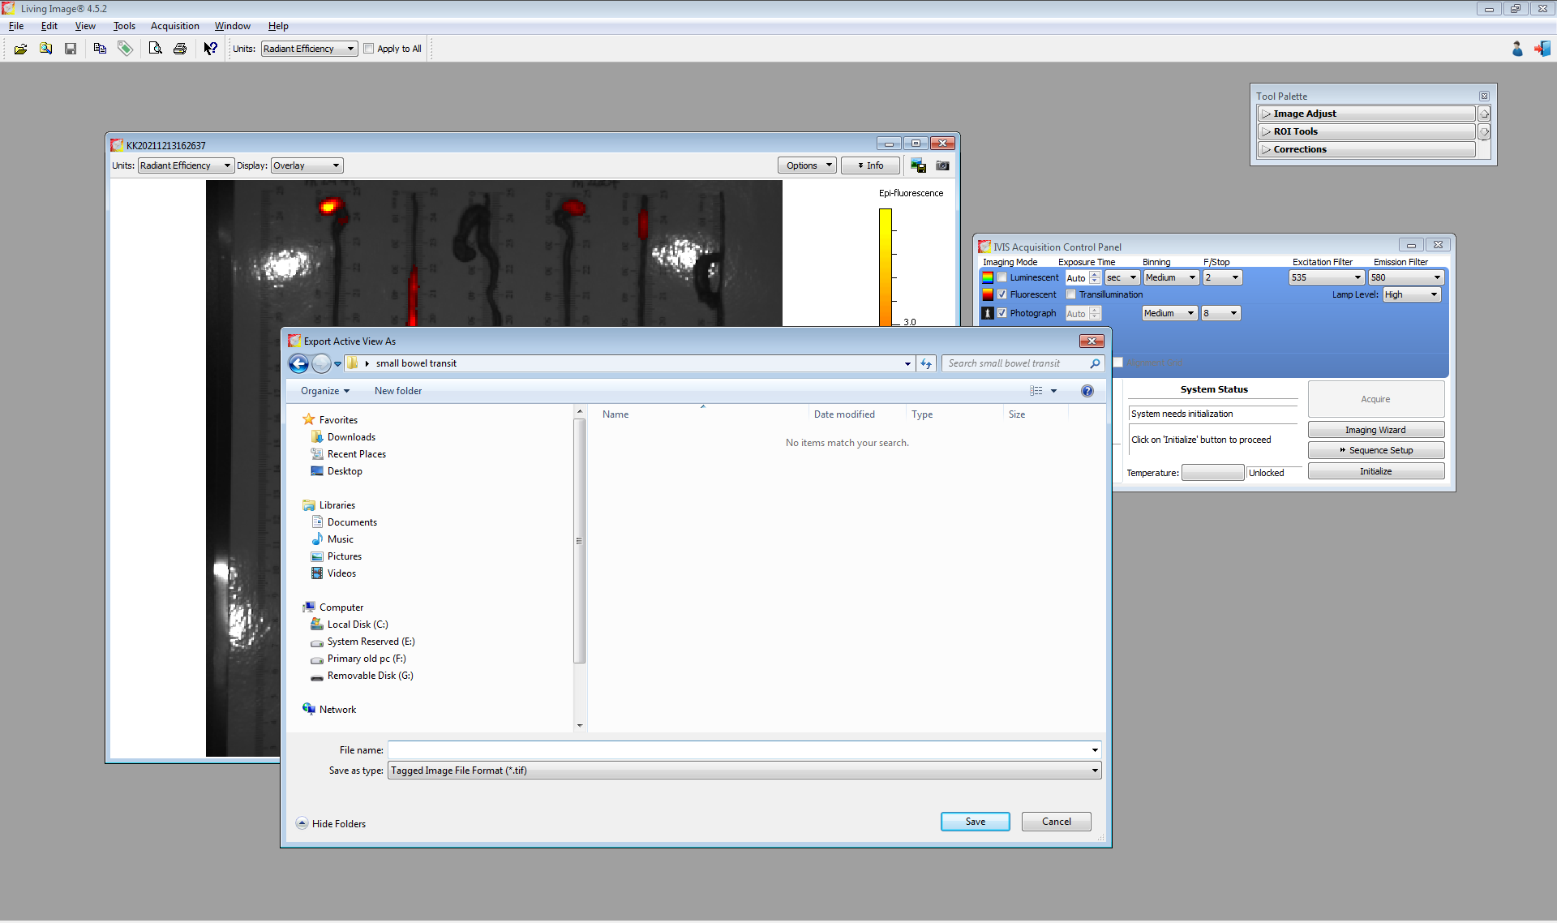Click the What's This help cursor icon
The height and width of the screenshot is (923, 1557).
[x=210, y=49]
